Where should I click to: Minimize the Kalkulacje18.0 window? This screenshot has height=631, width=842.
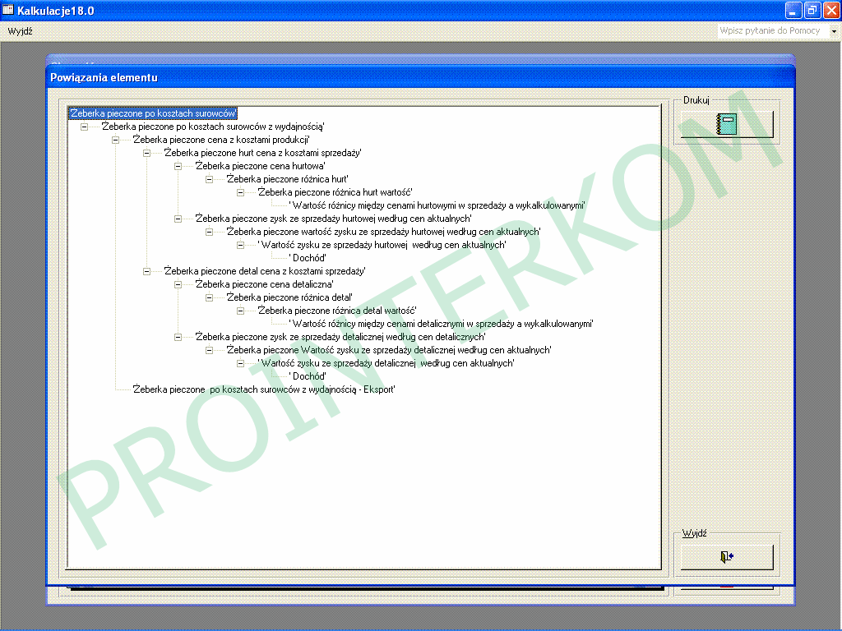click(x=793, y=10)
